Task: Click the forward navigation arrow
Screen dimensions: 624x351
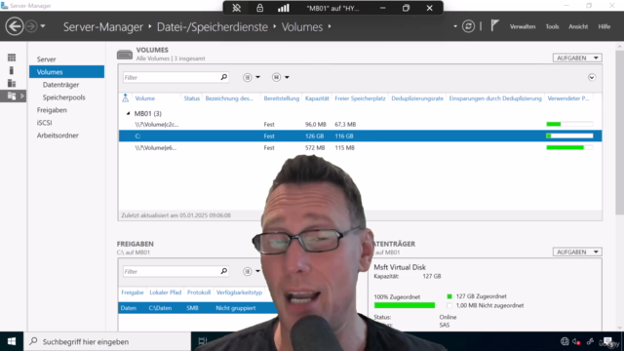Action: pos(31,26)
